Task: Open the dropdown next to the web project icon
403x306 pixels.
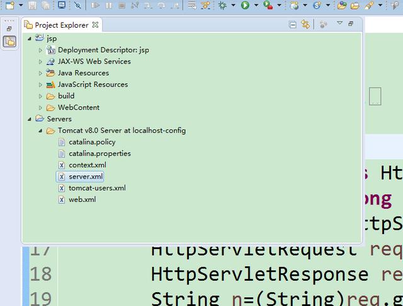Action: 305,5
